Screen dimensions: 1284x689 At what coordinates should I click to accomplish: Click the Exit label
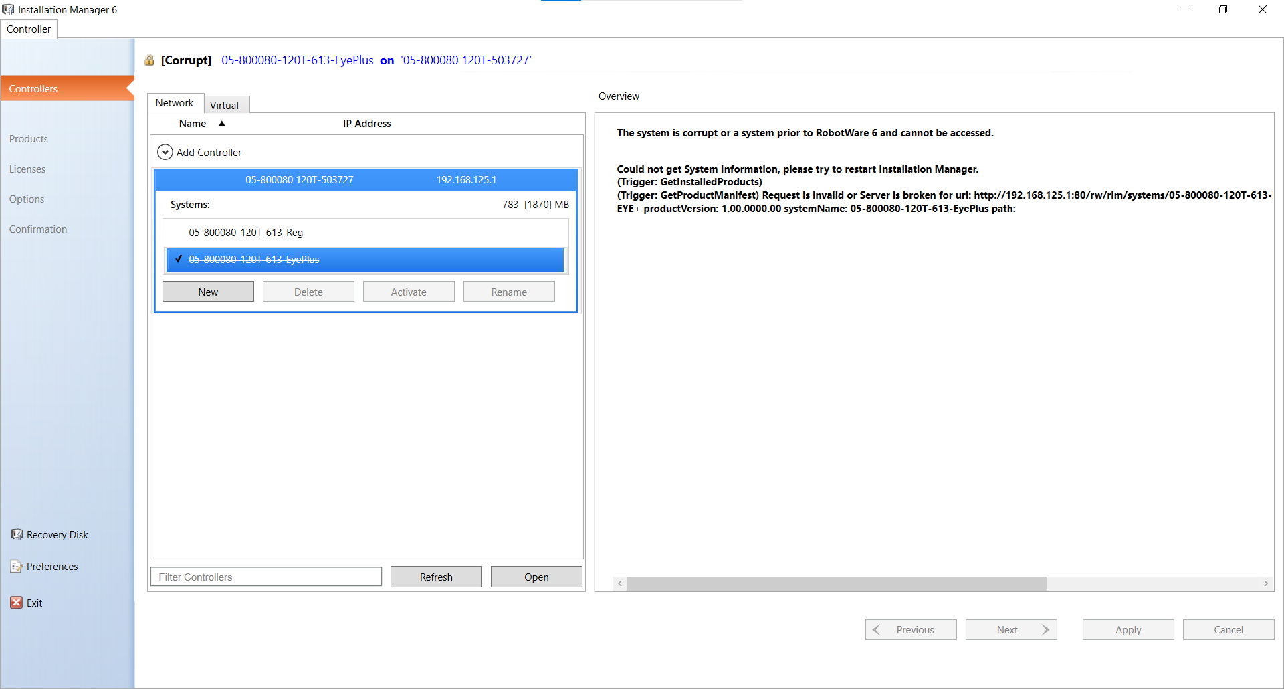[35, 603]
